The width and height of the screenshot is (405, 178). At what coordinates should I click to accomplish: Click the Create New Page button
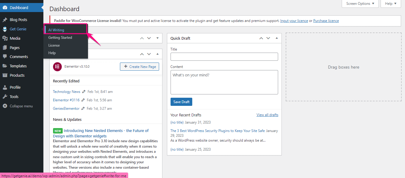[140, 66]
